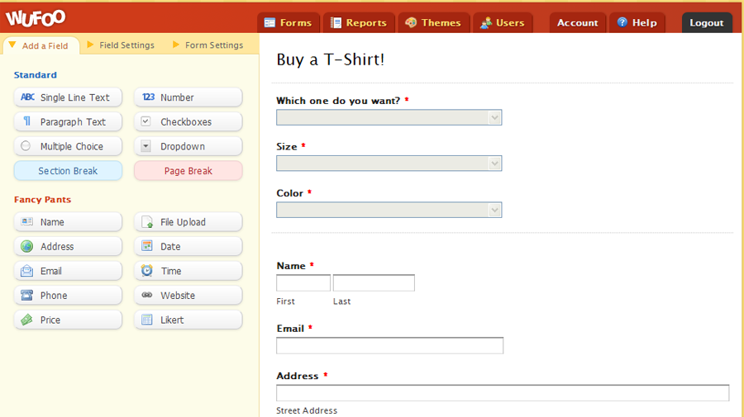Add an Address field
This screenshot has width=744, height=417.
tap(68, 246)
